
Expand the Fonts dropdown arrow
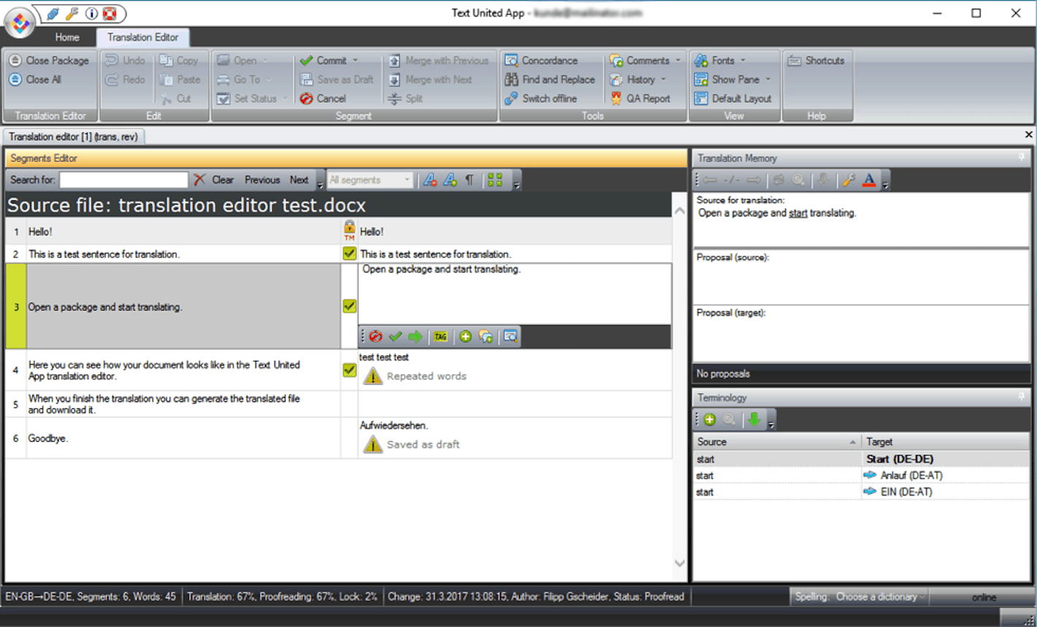(743, 61)
